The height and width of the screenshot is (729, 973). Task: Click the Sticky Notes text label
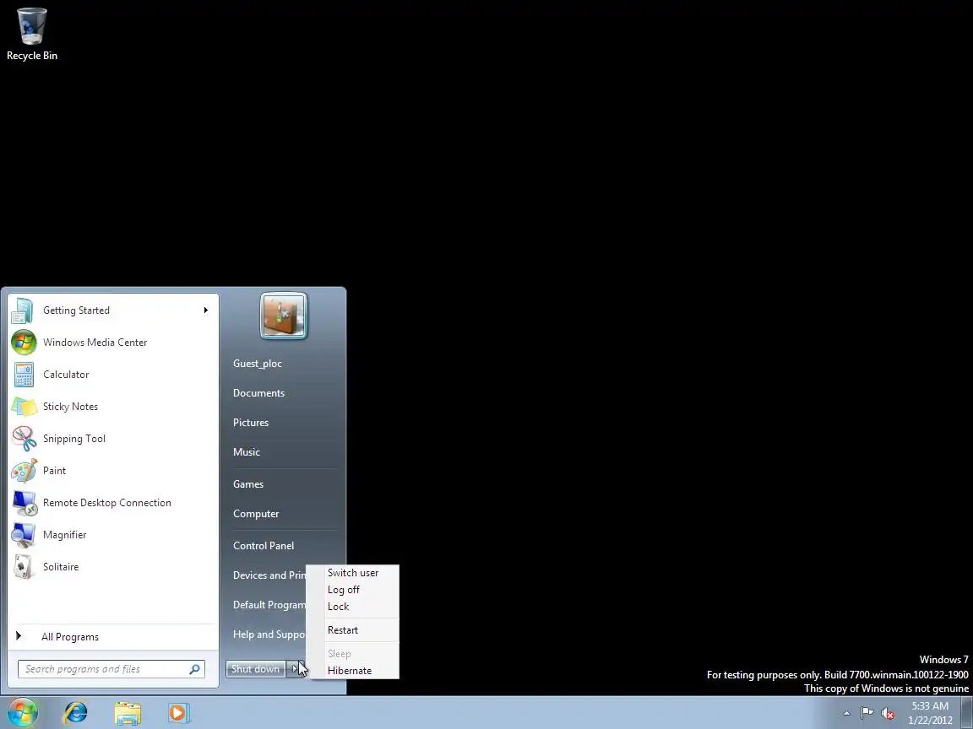point(70,407)
